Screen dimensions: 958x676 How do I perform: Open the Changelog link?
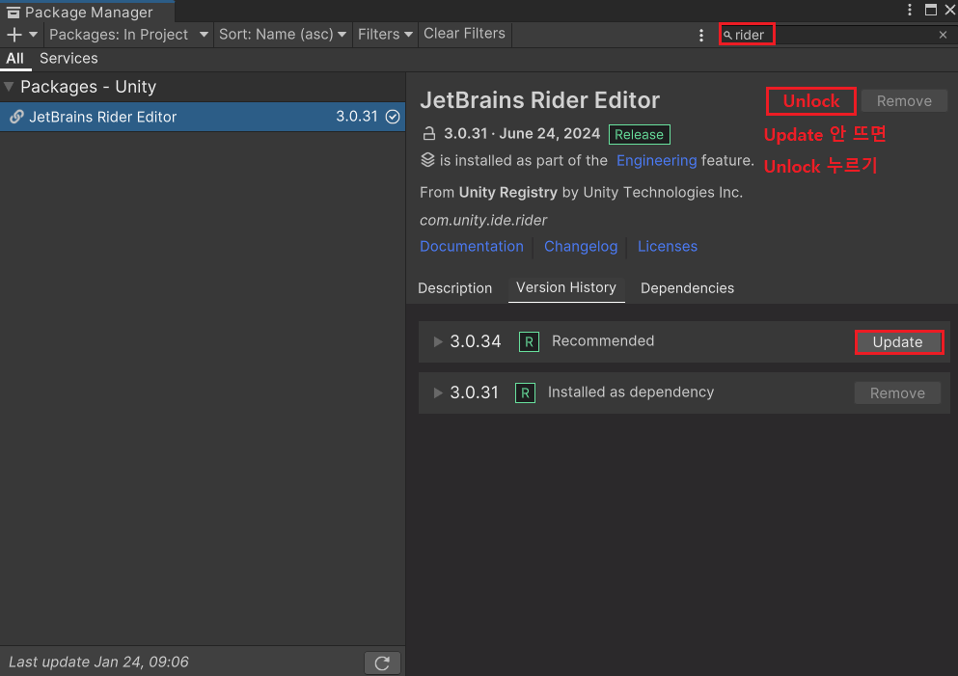click(x=581, y=246)
